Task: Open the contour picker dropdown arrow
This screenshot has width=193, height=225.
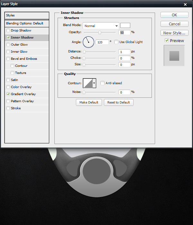Action: click(x=94, y=83)
